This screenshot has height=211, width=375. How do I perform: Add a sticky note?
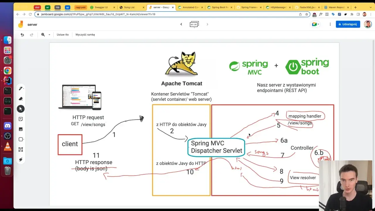[21, 119]
